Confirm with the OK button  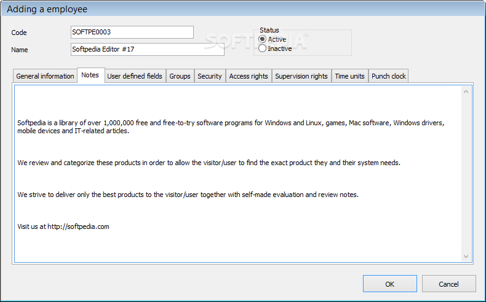[x=390, y=284]
